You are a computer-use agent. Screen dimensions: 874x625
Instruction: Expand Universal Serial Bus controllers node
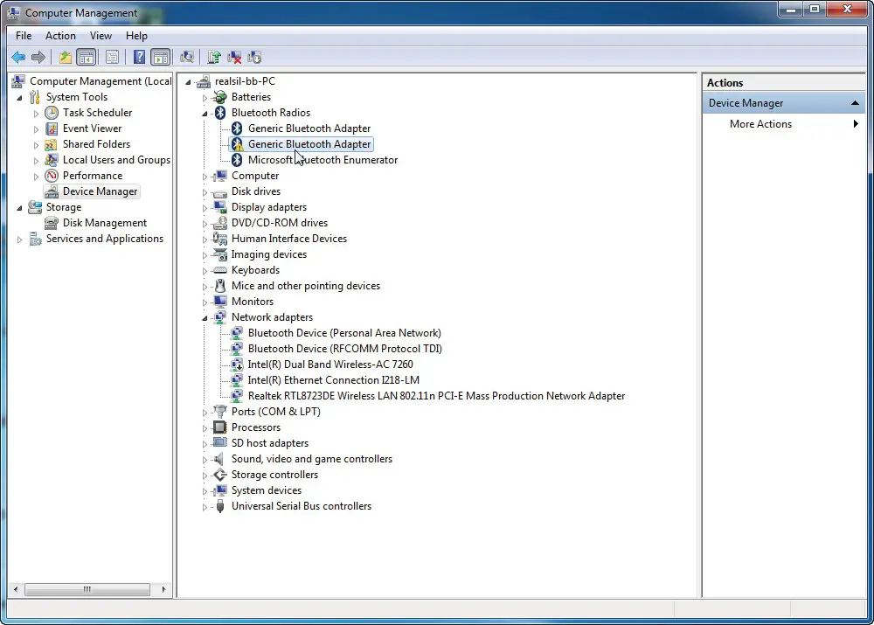point(205,506)
